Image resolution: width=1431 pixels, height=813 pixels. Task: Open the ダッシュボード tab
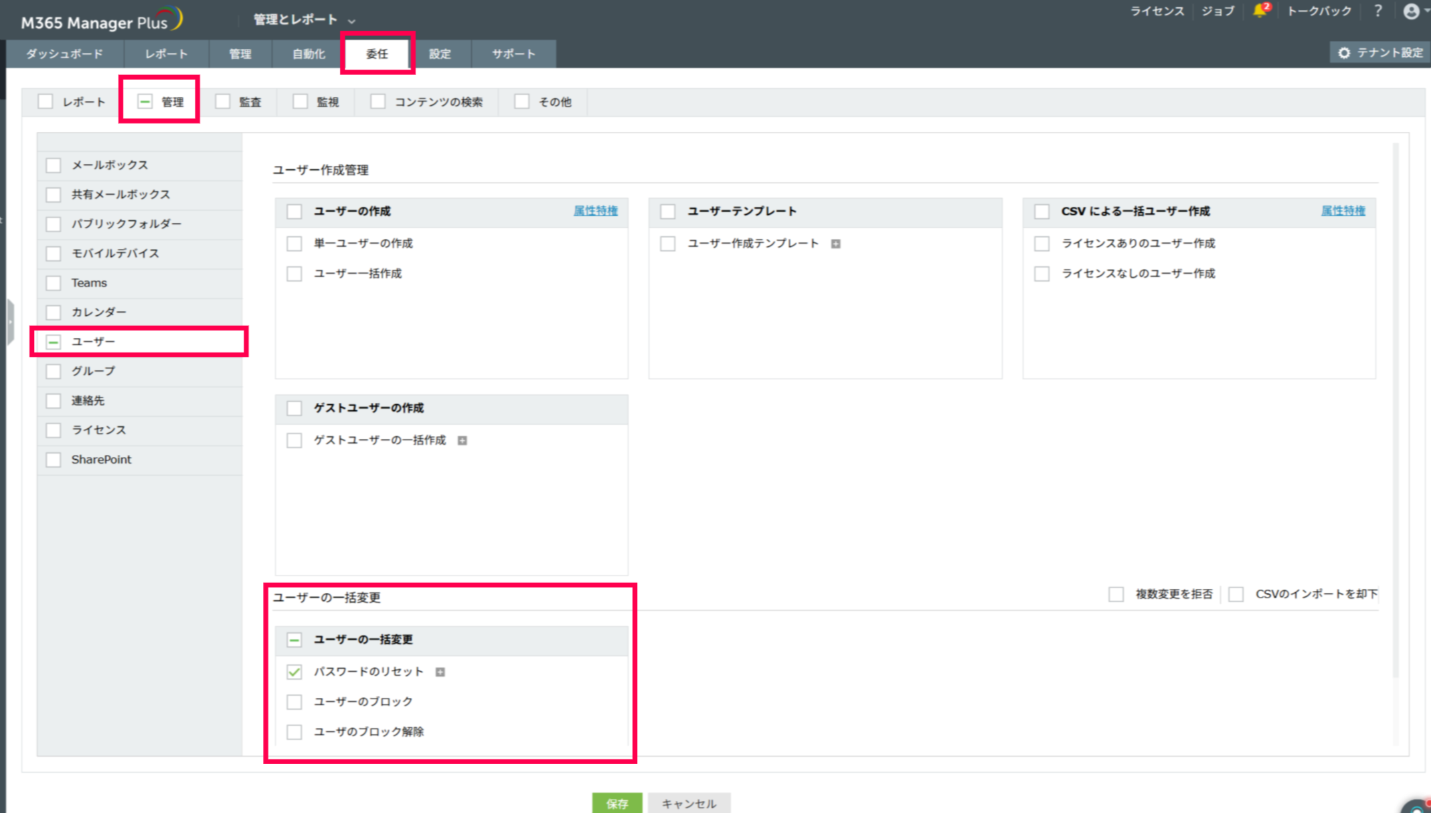[x=64, y=54]
